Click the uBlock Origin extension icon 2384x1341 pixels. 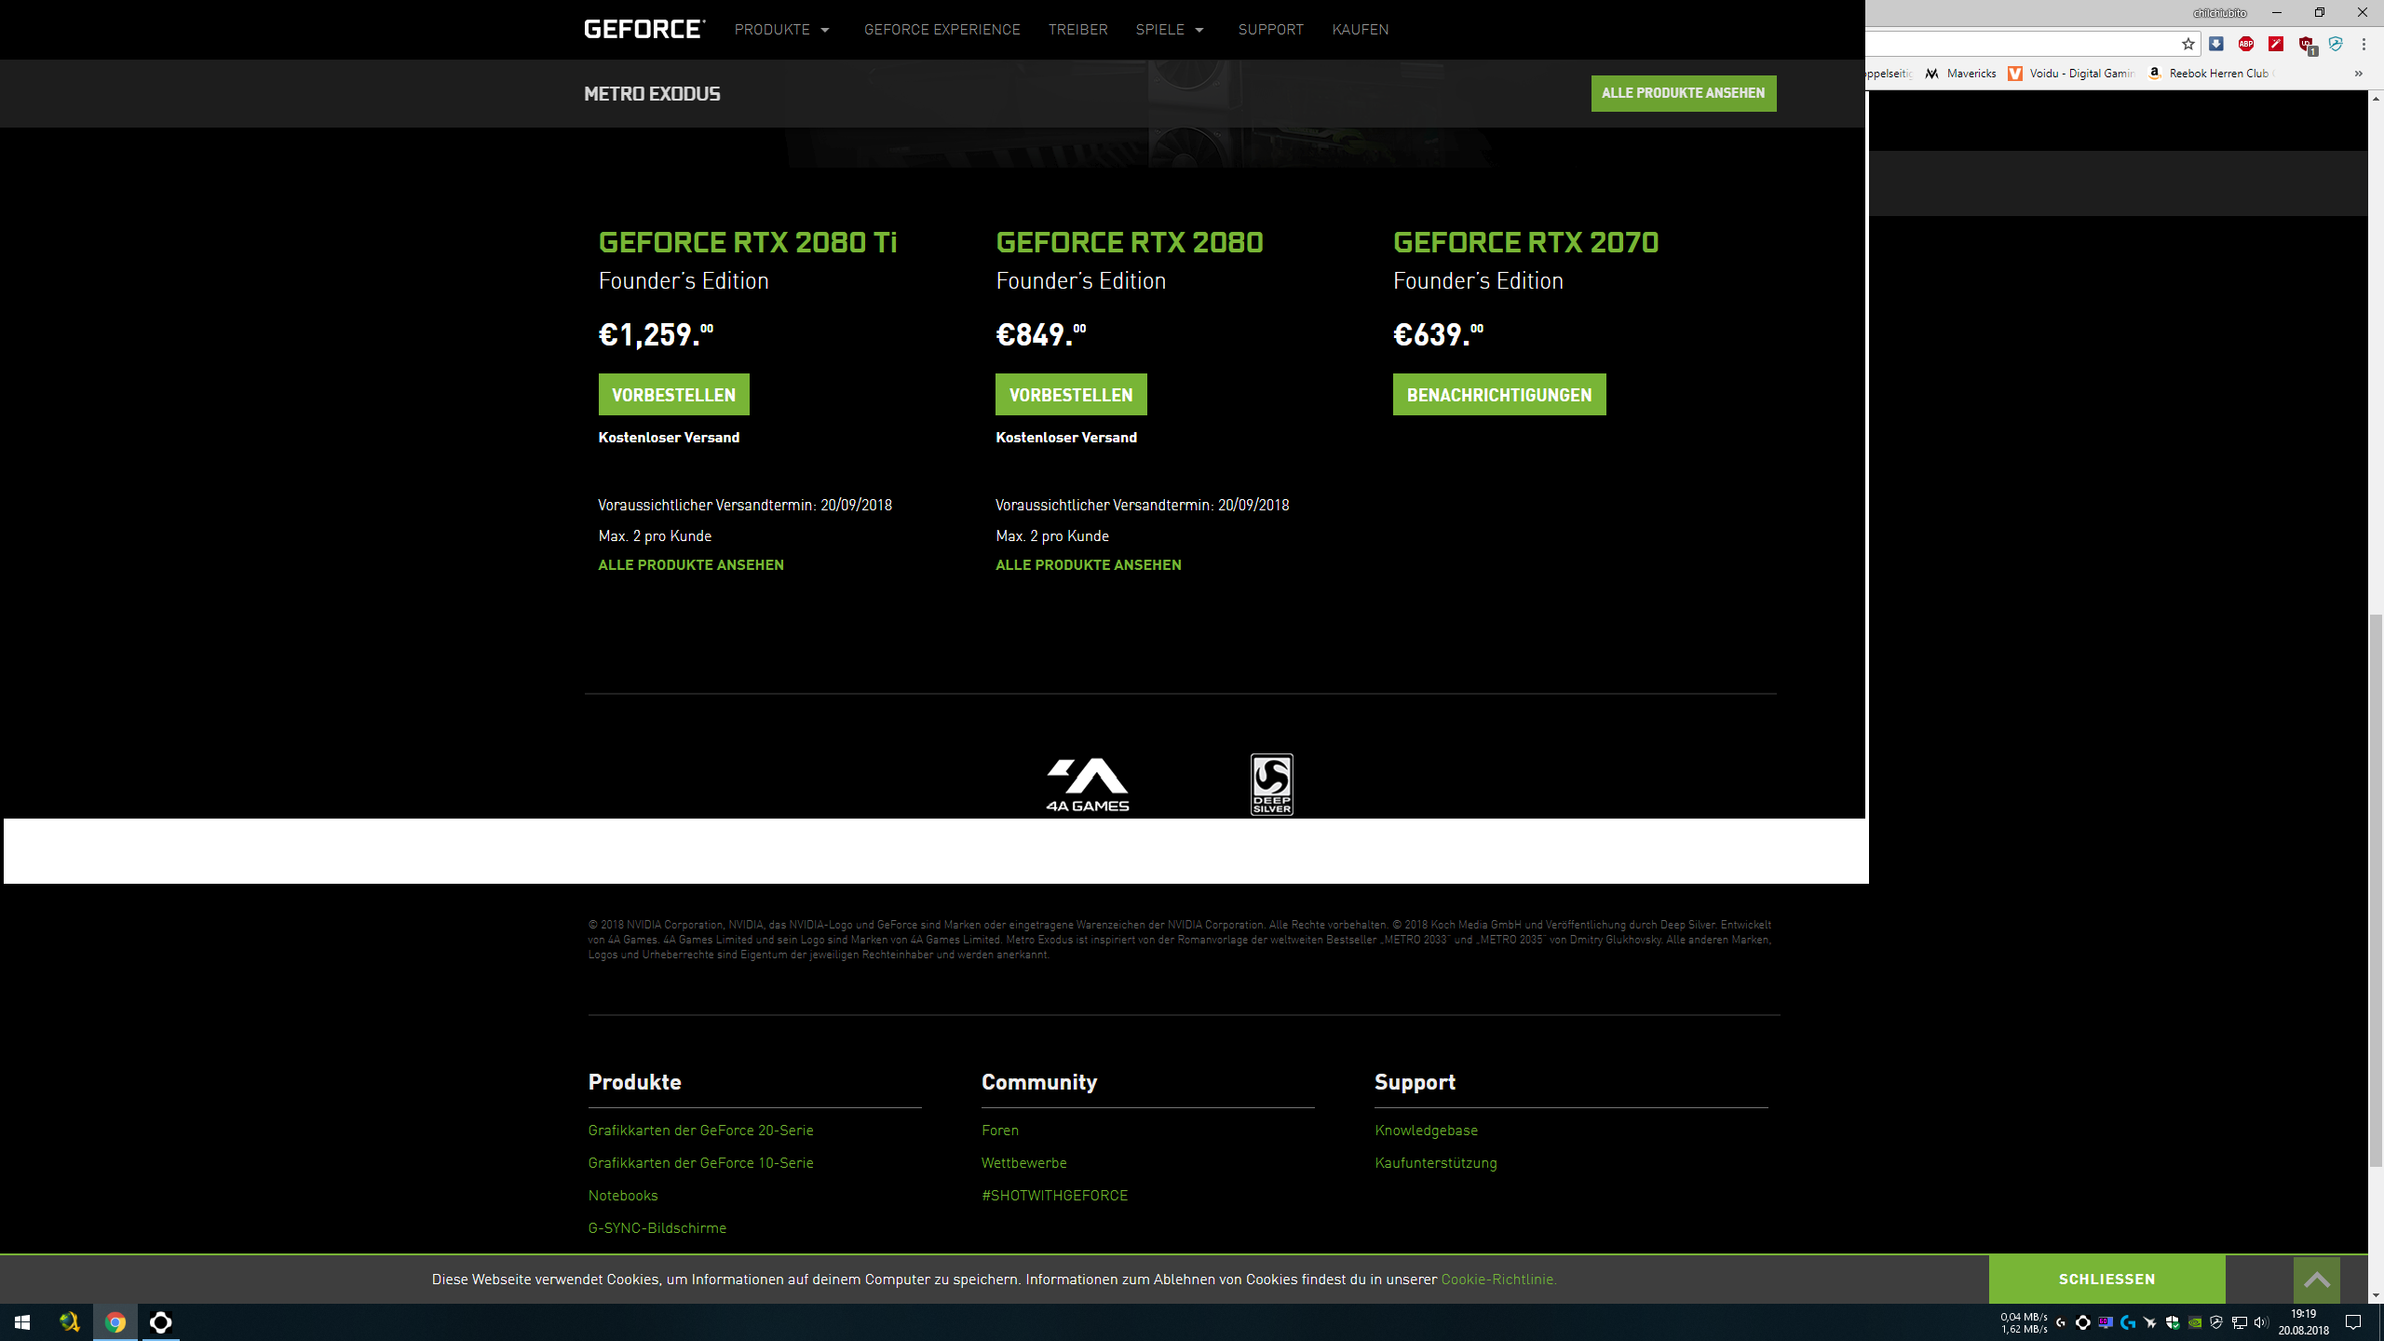(x=2306, y=44)
